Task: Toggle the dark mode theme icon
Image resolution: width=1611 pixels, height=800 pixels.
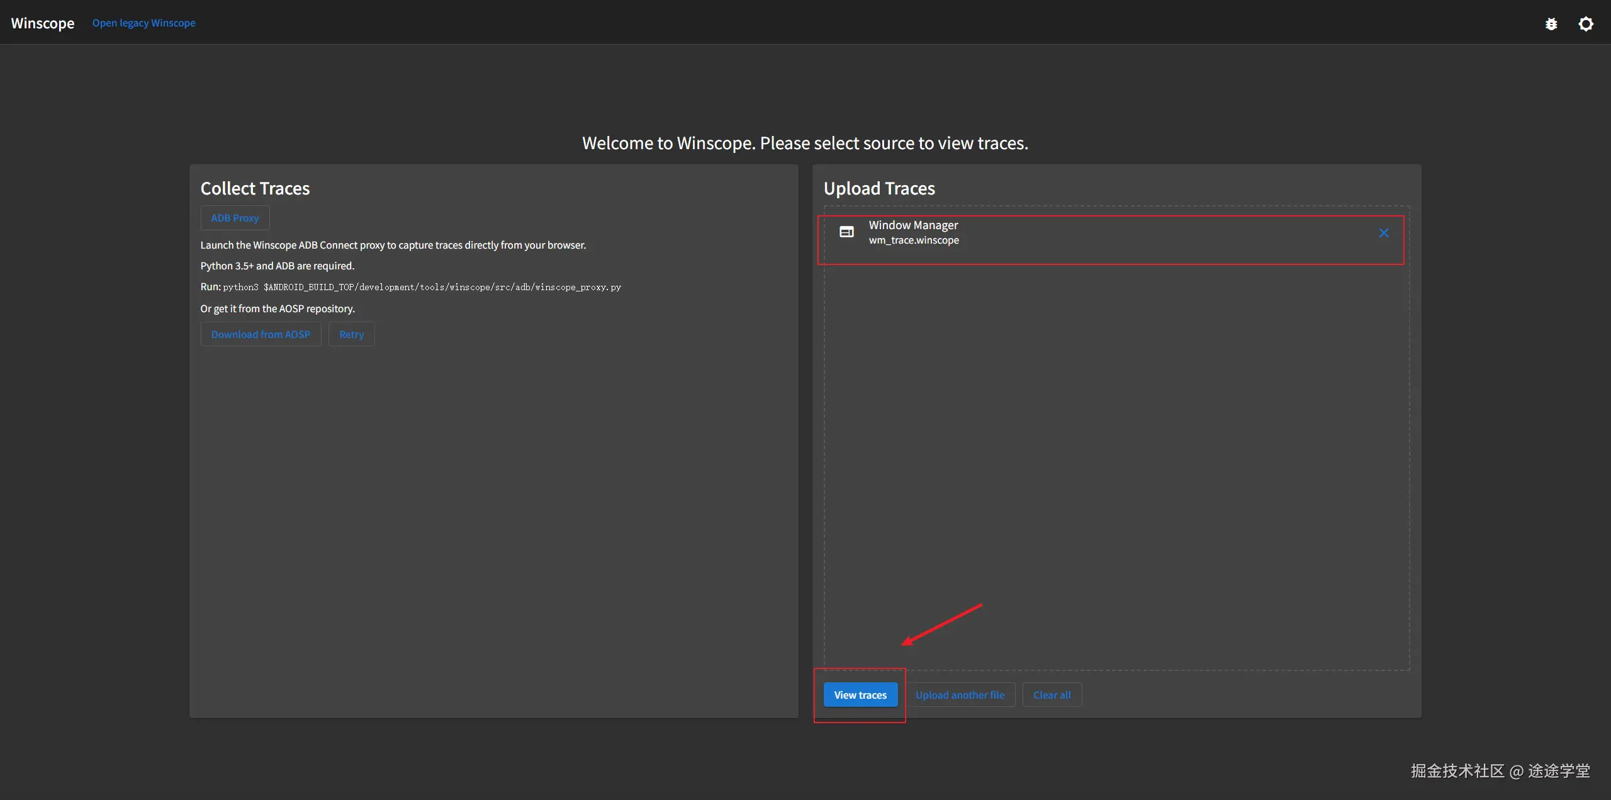Action: (1586, 24)
